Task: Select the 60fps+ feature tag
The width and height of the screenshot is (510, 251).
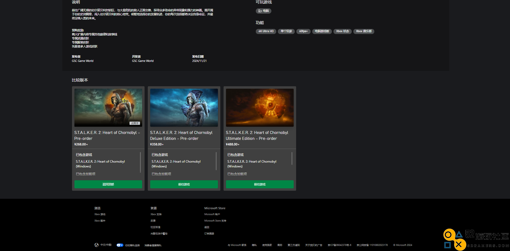Action: tap(303, 31)
